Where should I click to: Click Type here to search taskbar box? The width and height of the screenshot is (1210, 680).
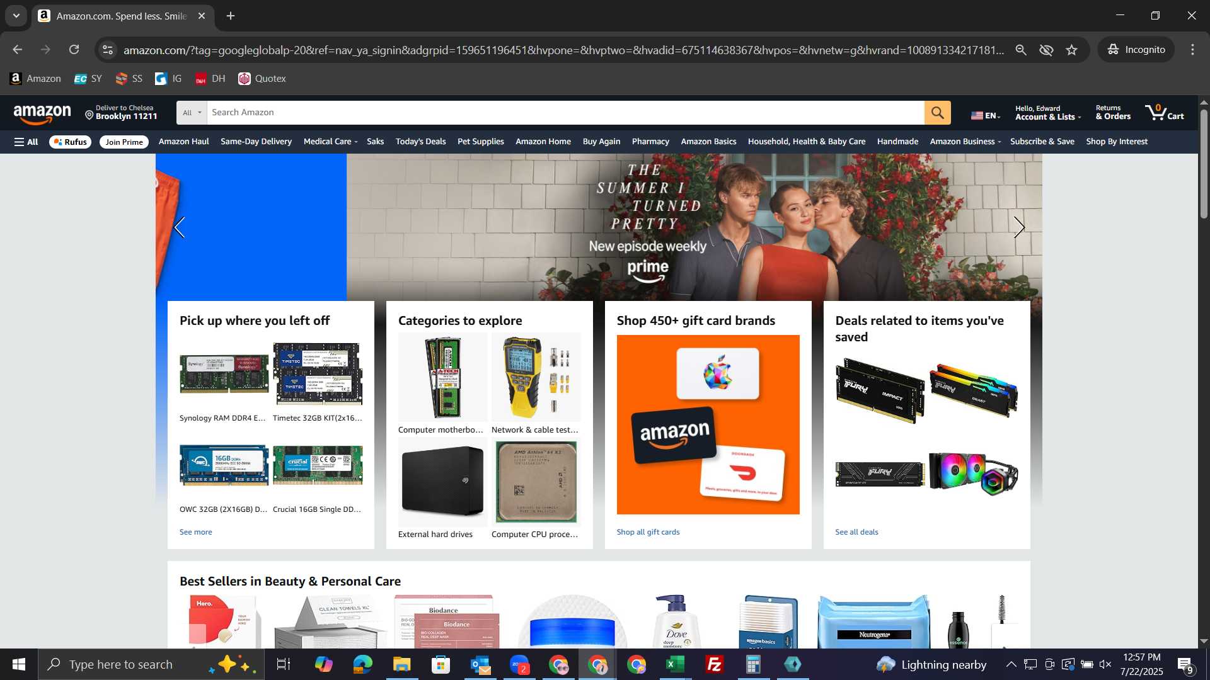[151, 664]
